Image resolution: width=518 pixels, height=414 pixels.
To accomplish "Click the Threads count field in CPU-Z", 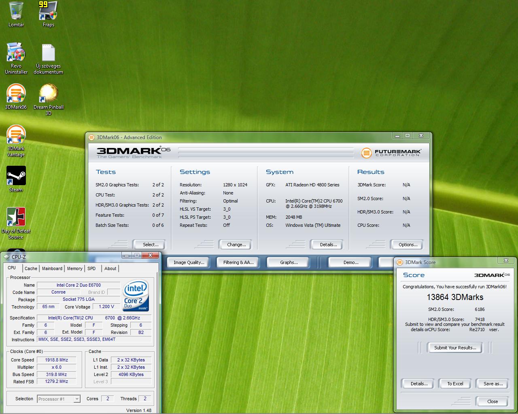I will 145,399.
